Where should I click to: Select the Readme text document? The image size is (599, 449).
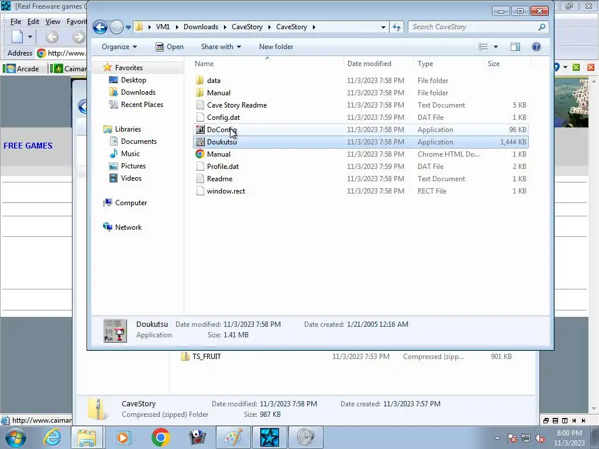point(360,179)
